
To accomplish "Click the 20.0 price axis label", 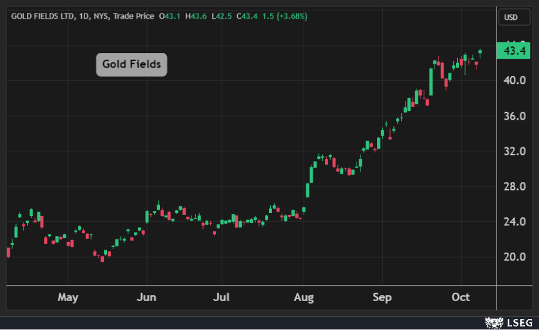I will pyautogui.click(x=514, y=257).
